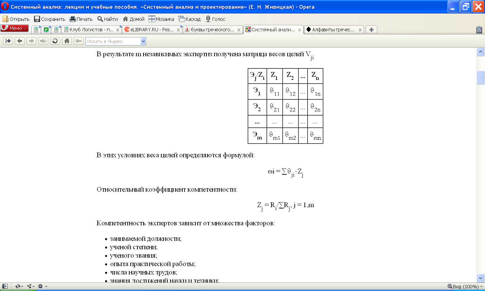This screenshot has height=291, width=485.
Task: Activate the Голос voice tool
Action: (215, 19)
